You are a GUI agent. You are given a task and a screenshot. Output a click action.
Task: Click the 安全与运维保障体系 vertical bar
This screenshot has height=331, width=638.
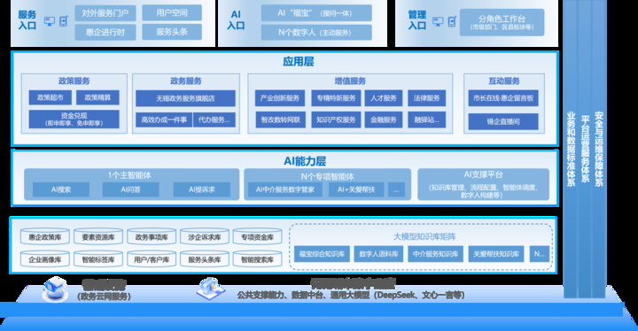(598, 149)
